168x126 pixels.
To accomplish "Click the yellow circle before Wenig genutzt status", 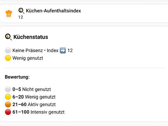I will (8, 58).
